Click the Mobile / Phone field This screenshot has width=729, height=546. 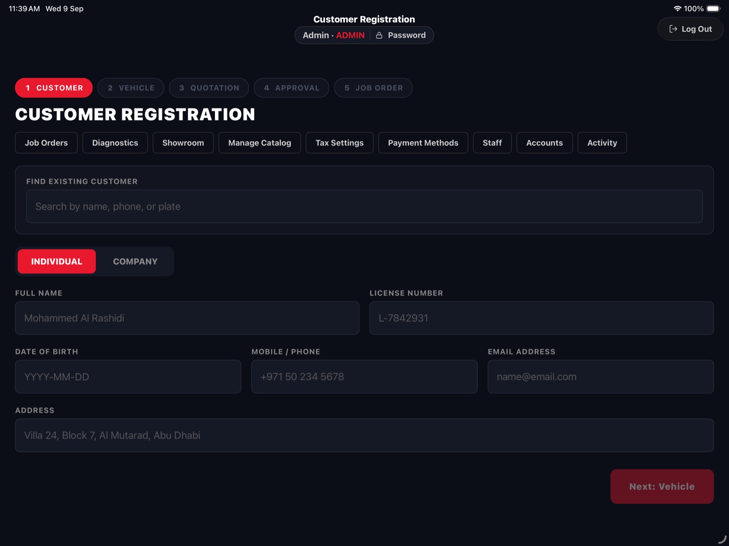click(x=364, y=377)
